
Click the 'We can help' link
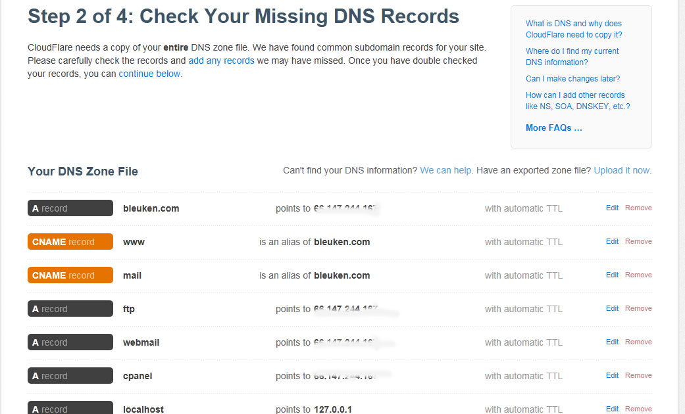point(445,171)
